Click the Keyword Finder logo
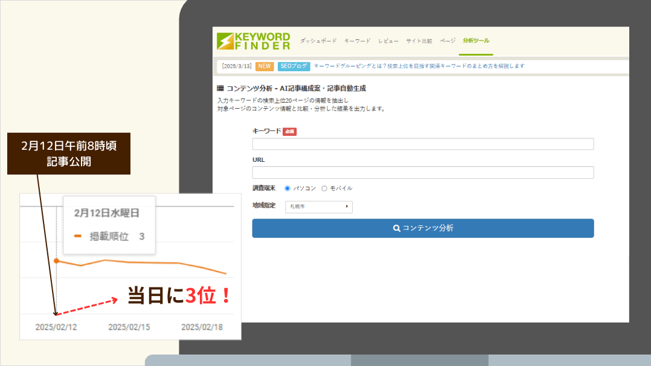The width and height of the screenshot is (651, 366). (253, 41)
